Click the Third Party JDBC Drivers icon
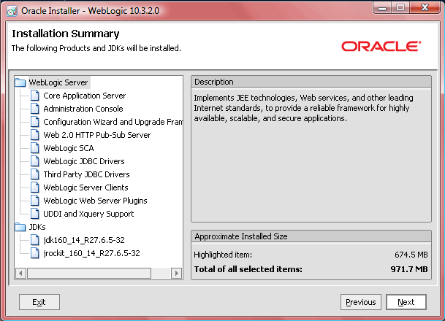445x321 pixels. coord(35,174)
